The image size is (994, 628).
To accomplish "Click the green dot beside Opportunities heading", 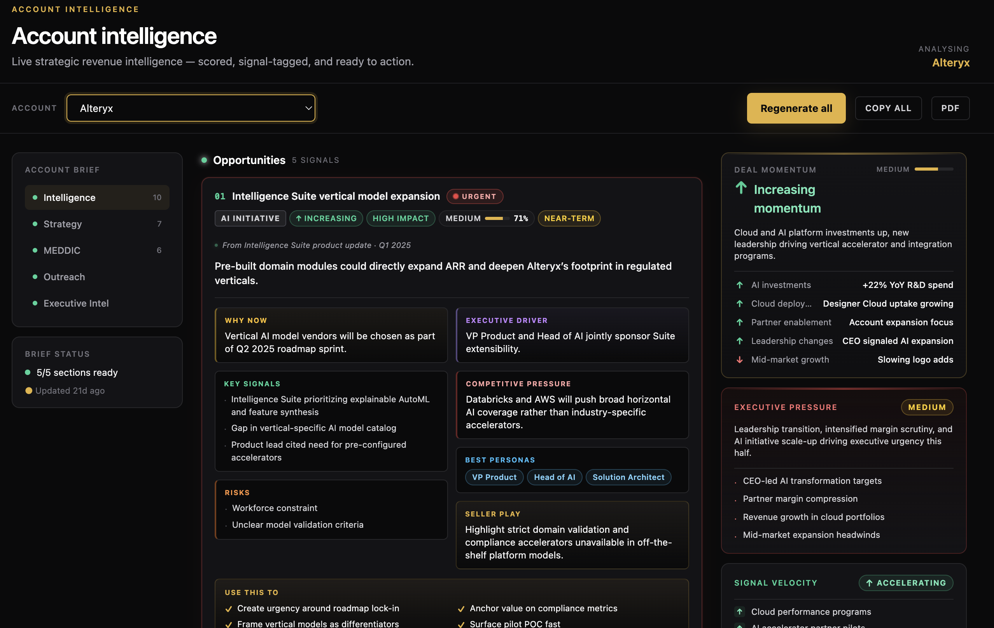I will tap(204, 160).
